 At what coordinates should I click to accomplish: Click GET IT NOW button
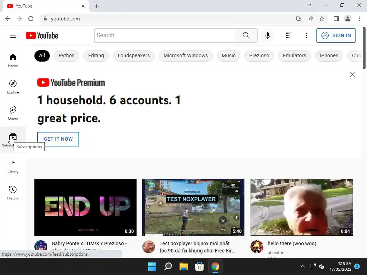pyautogui.click(x=58, y=139)
